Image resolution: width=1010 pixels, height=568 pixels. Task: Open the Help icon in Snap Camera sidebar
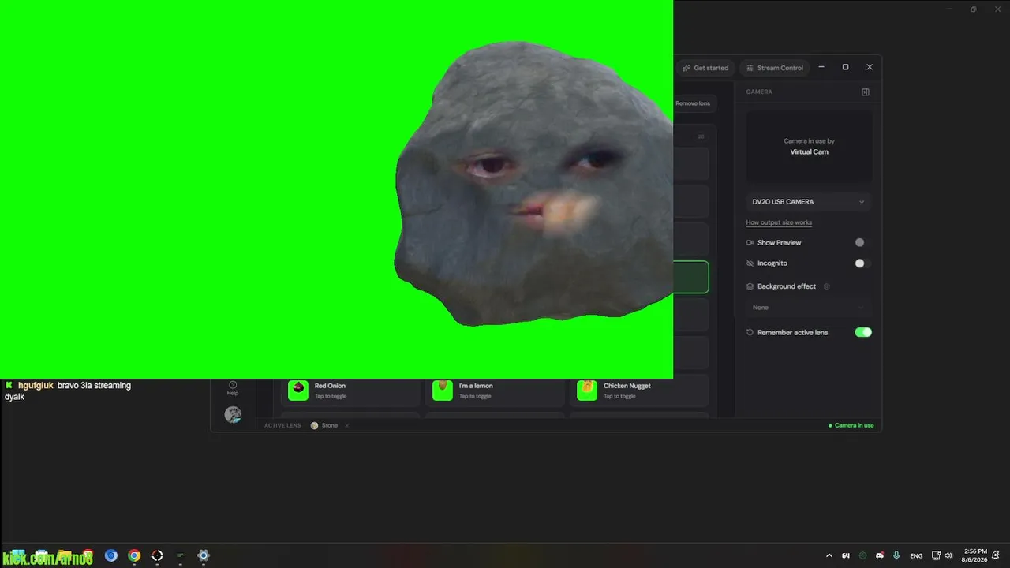(x=233, y=387)
